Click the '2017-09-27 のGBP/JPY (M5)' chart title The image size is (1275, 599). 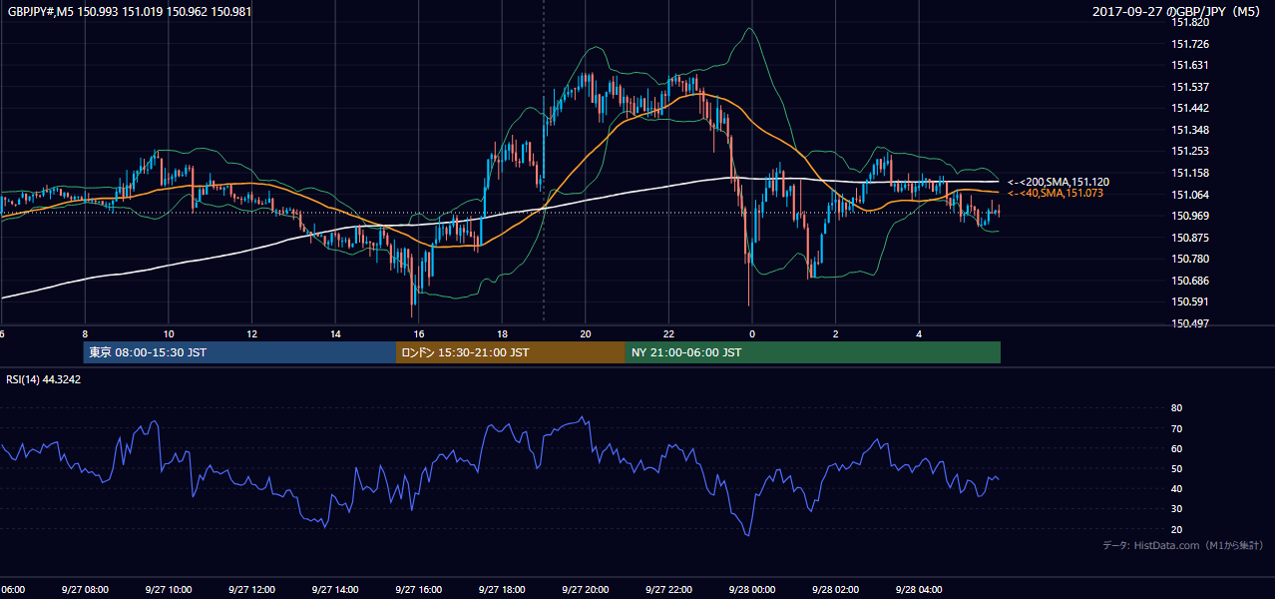click(x=1177, y=11)
